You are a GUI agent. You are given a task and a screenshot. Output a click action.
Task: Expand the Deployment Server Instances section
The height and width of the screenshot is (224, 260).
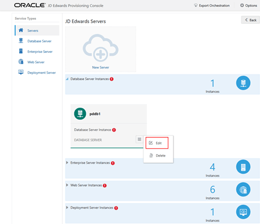click(x=67, y=208)
